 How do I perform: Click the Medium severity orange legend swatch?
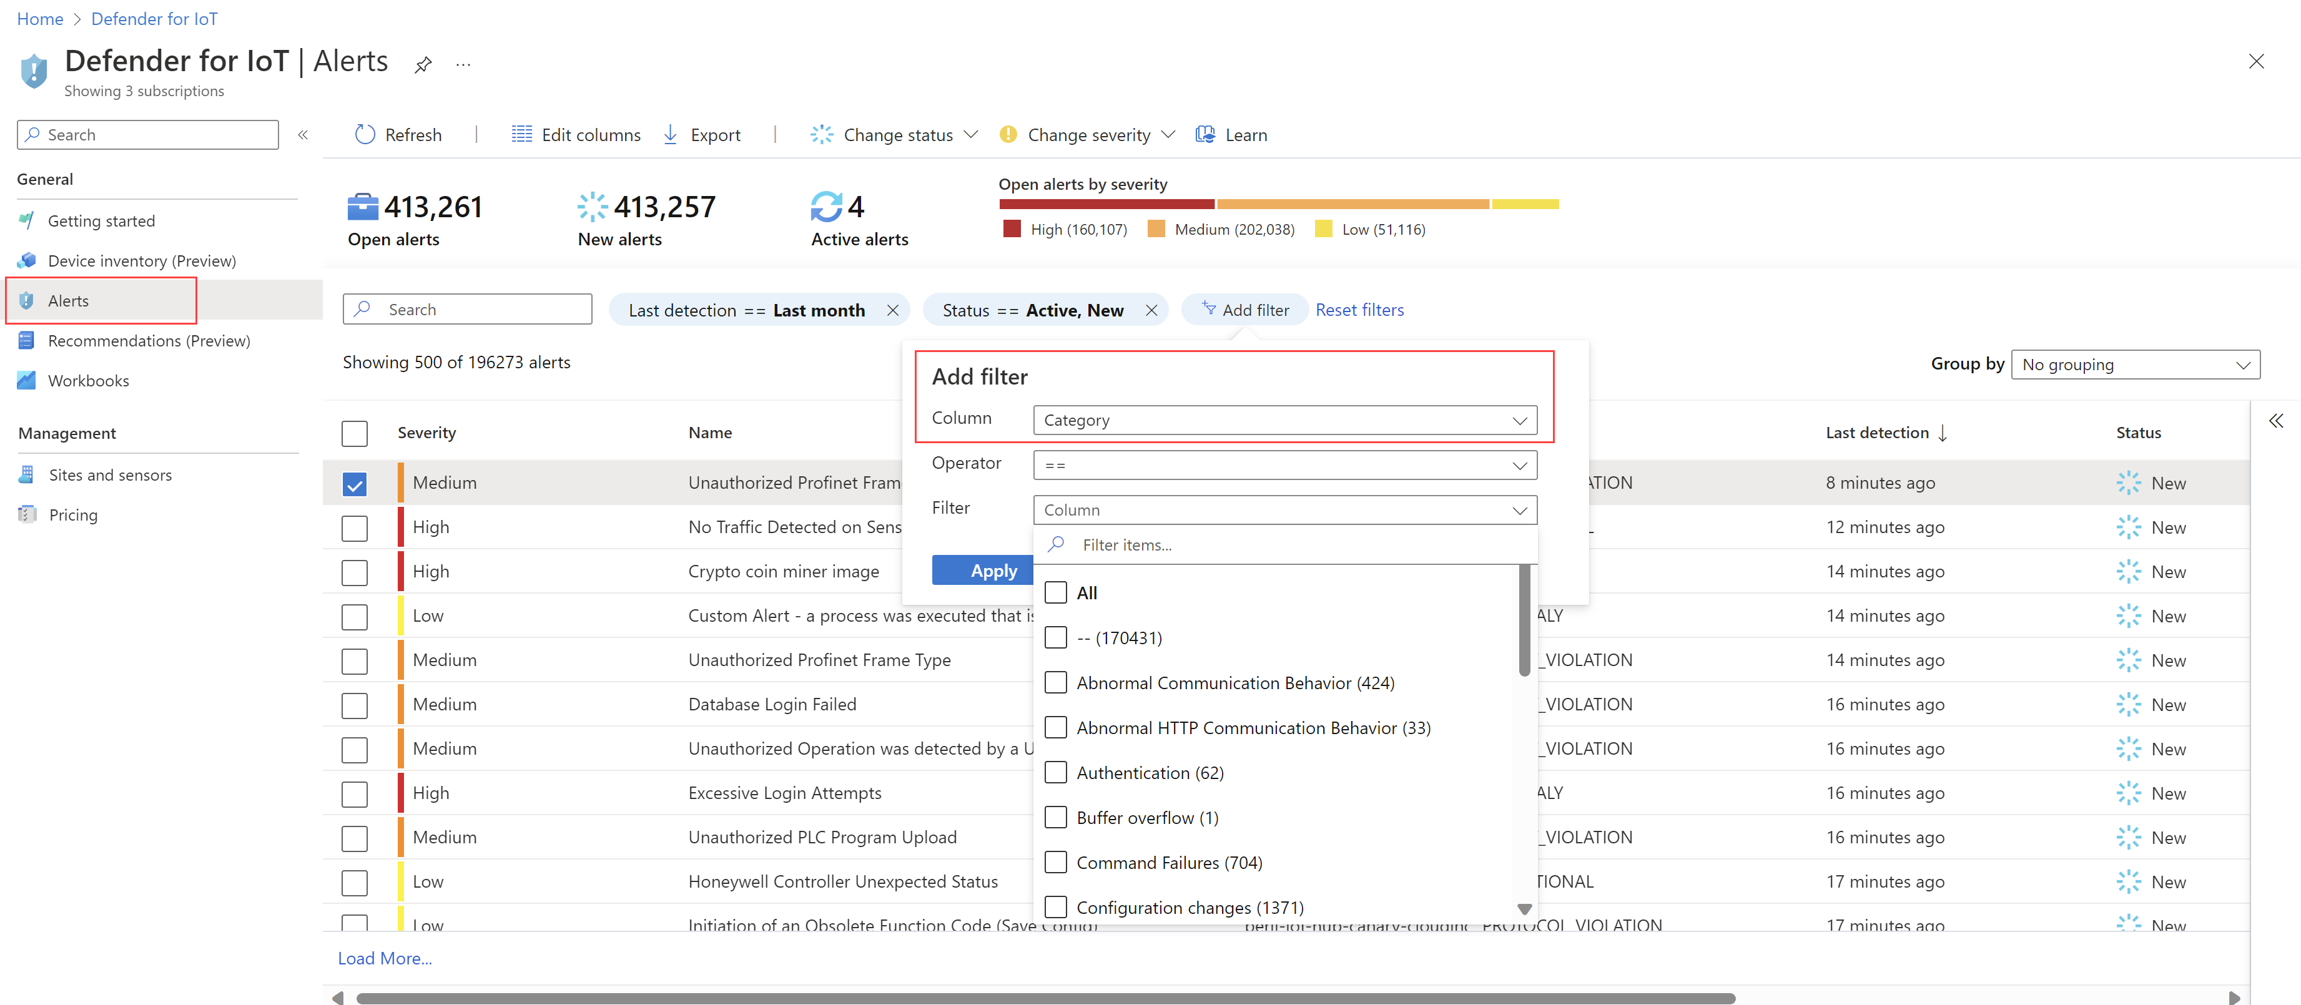tap(1157, 228)
